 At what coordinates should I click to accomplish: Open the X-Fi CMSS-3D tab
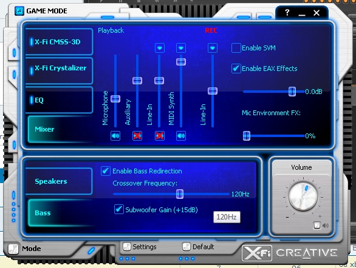tap(59, 42)
